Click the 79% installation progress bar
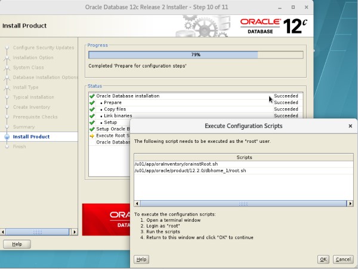The height and width of the screenshot is (269, 358). (x=196, y=54)
